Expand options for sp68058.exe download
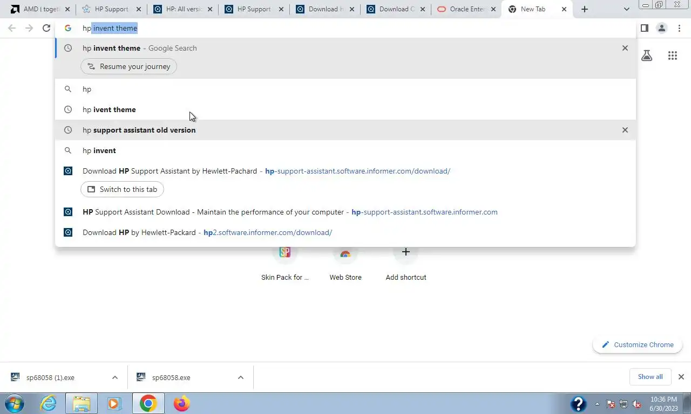 (241, 377)
